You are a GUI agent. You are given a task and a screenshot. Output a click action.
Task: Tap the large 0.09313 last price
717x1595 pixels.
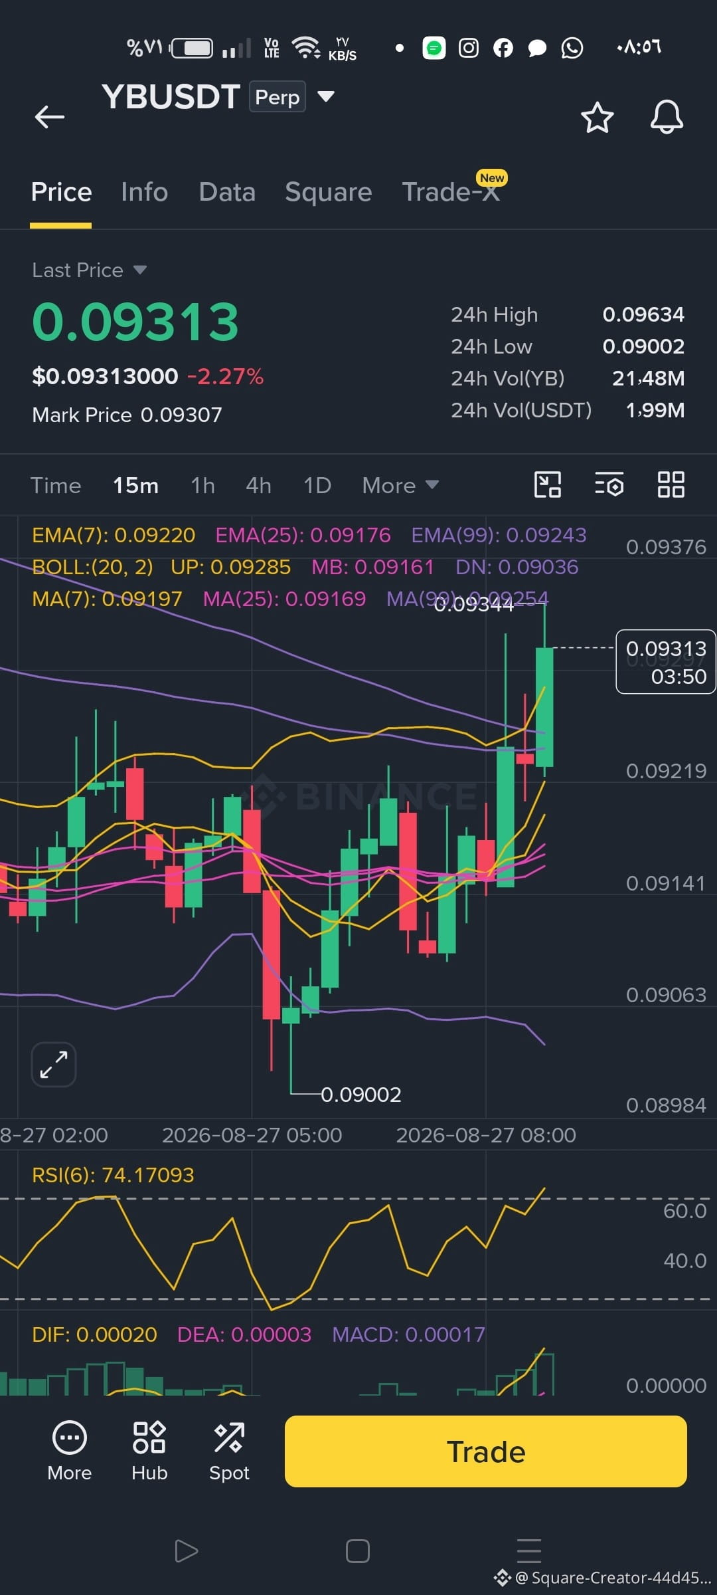click(x=135, y=322)
